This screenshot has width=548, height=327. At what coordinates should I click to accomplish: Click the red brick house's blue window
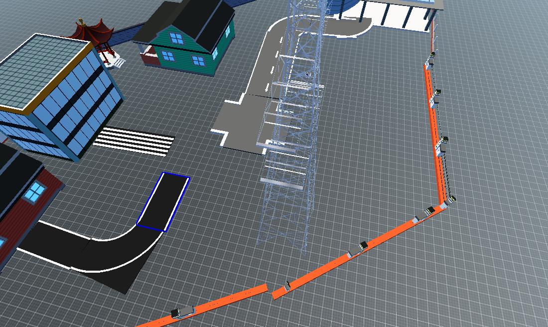[35, 192]
